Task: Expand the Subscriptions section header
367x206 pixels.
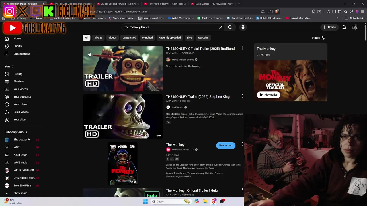Action: (16, 132)
